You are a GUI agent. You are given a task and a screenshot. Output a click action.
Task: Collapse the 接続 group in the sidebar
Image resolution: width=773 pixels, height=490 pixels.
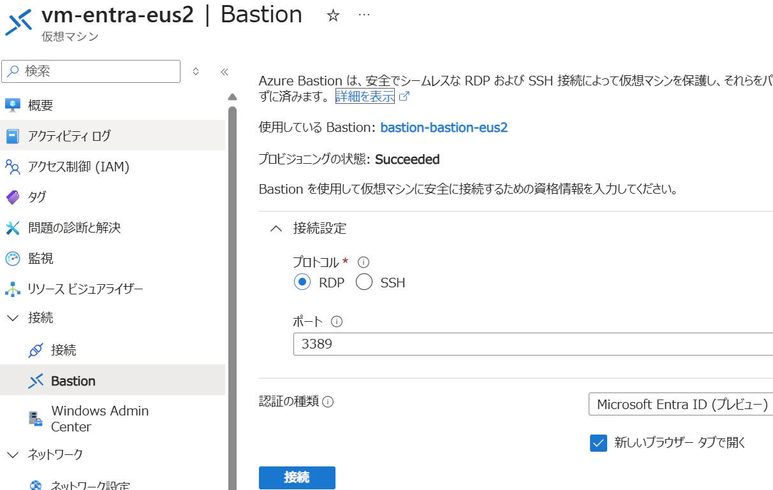tap(13, 318)
